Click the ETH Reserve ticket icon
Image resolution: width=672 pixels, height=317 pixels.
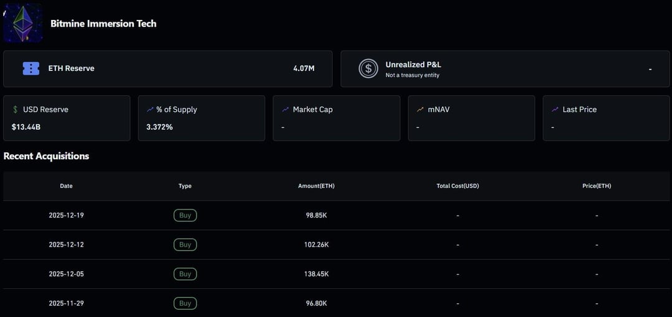31,68
